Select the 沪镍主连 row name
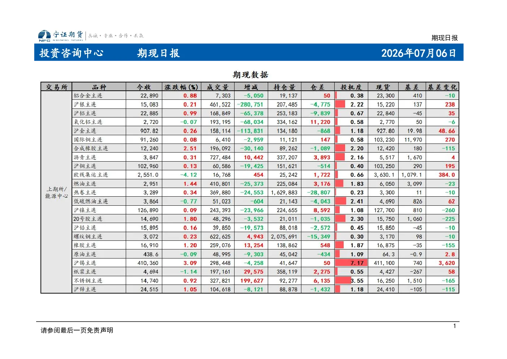Image resolution: width=507 pixels, height=359 pixels. point(85,210)
